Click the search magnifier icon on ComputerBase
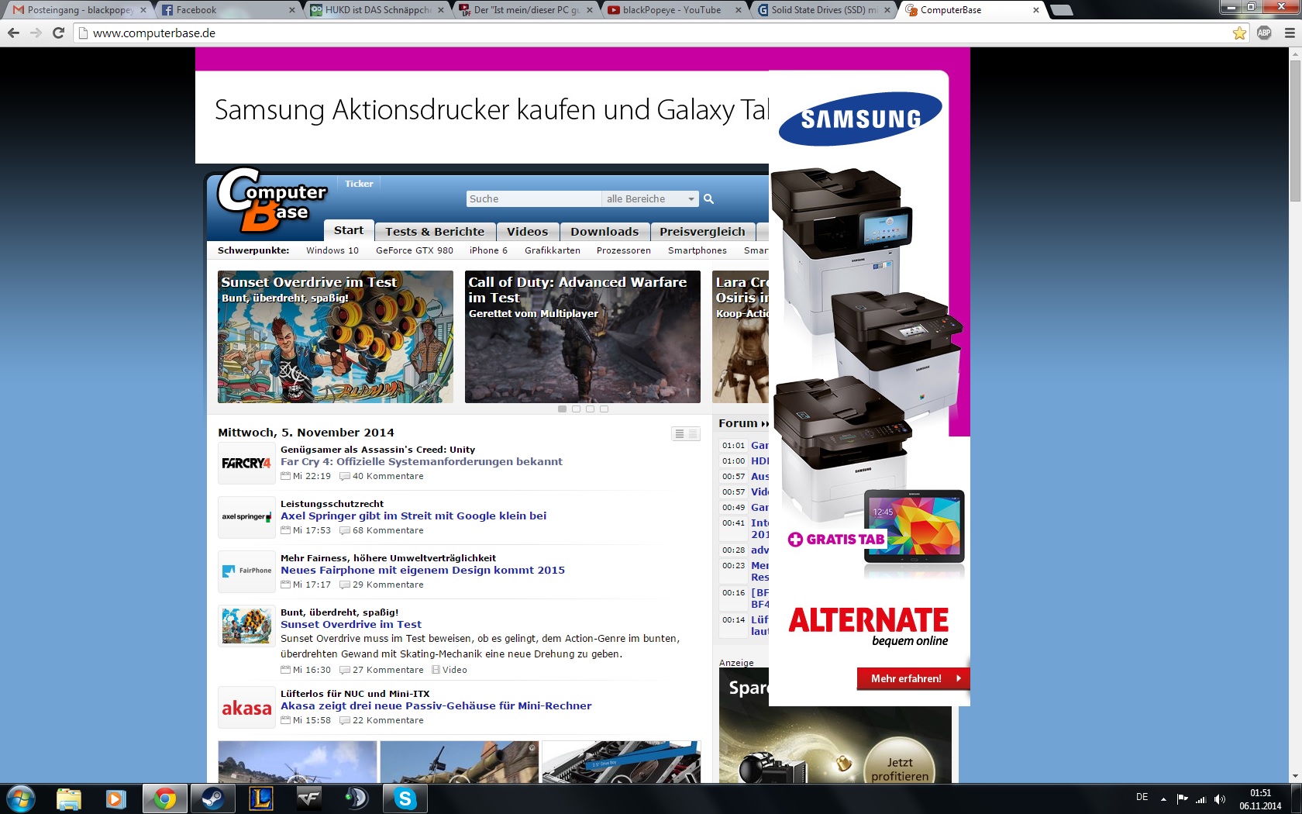 tap(708, 199)
